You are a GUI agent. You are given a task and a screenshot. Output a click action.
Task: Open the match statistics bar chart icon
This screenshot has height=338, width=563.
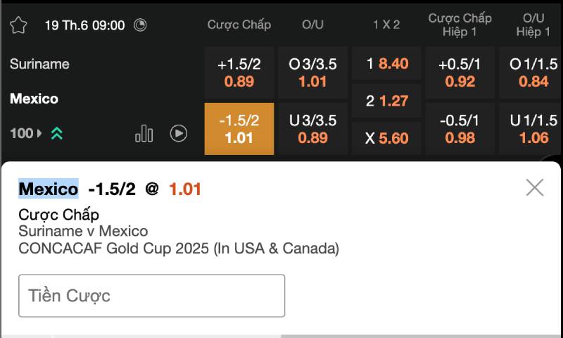pyautogui.click(x=144, y=133)
